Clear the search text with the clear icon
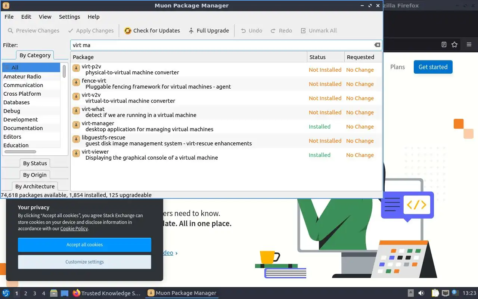This screenshot has height=299, width=478. [x=377, y=45]
